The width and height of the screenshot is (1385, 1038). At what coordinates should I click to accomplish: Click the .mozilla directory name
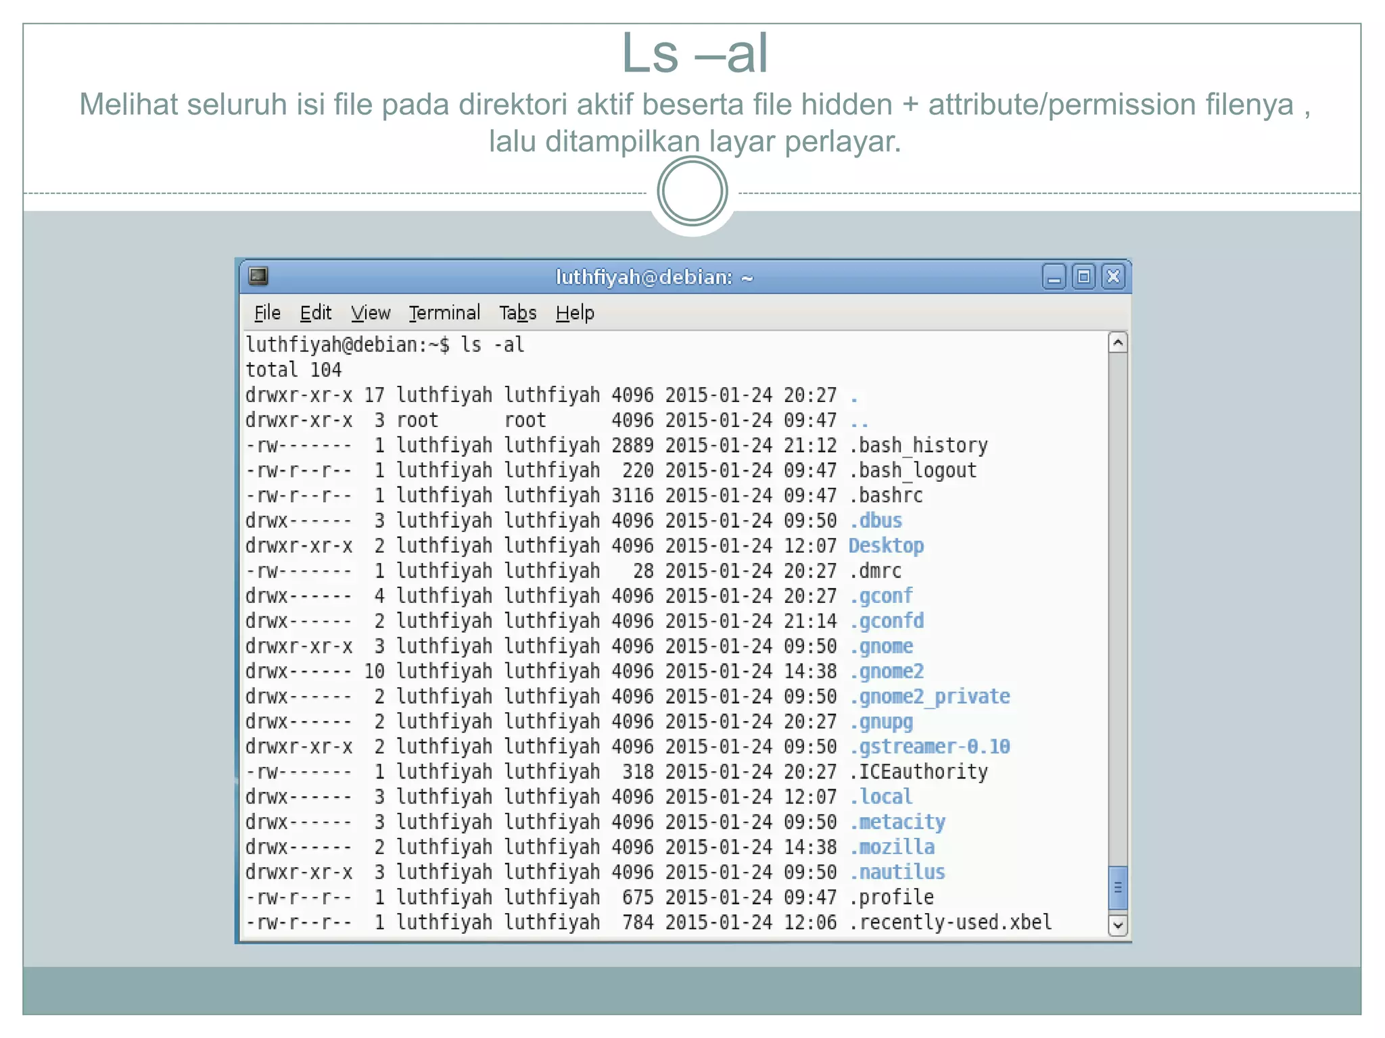click(892, 847)
